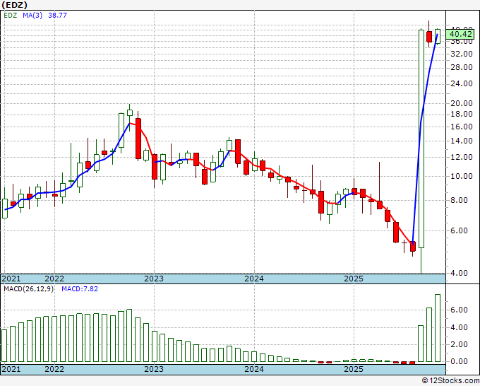Select 2024 on the price chart time axis

tap(253, 279)
